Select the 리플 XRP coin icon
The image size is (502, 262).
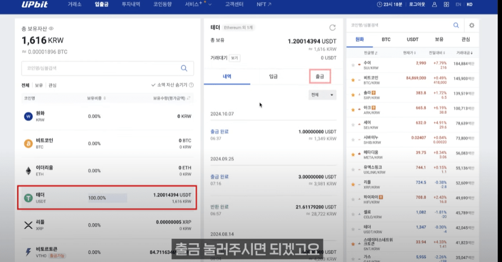(x=28, y=225)
